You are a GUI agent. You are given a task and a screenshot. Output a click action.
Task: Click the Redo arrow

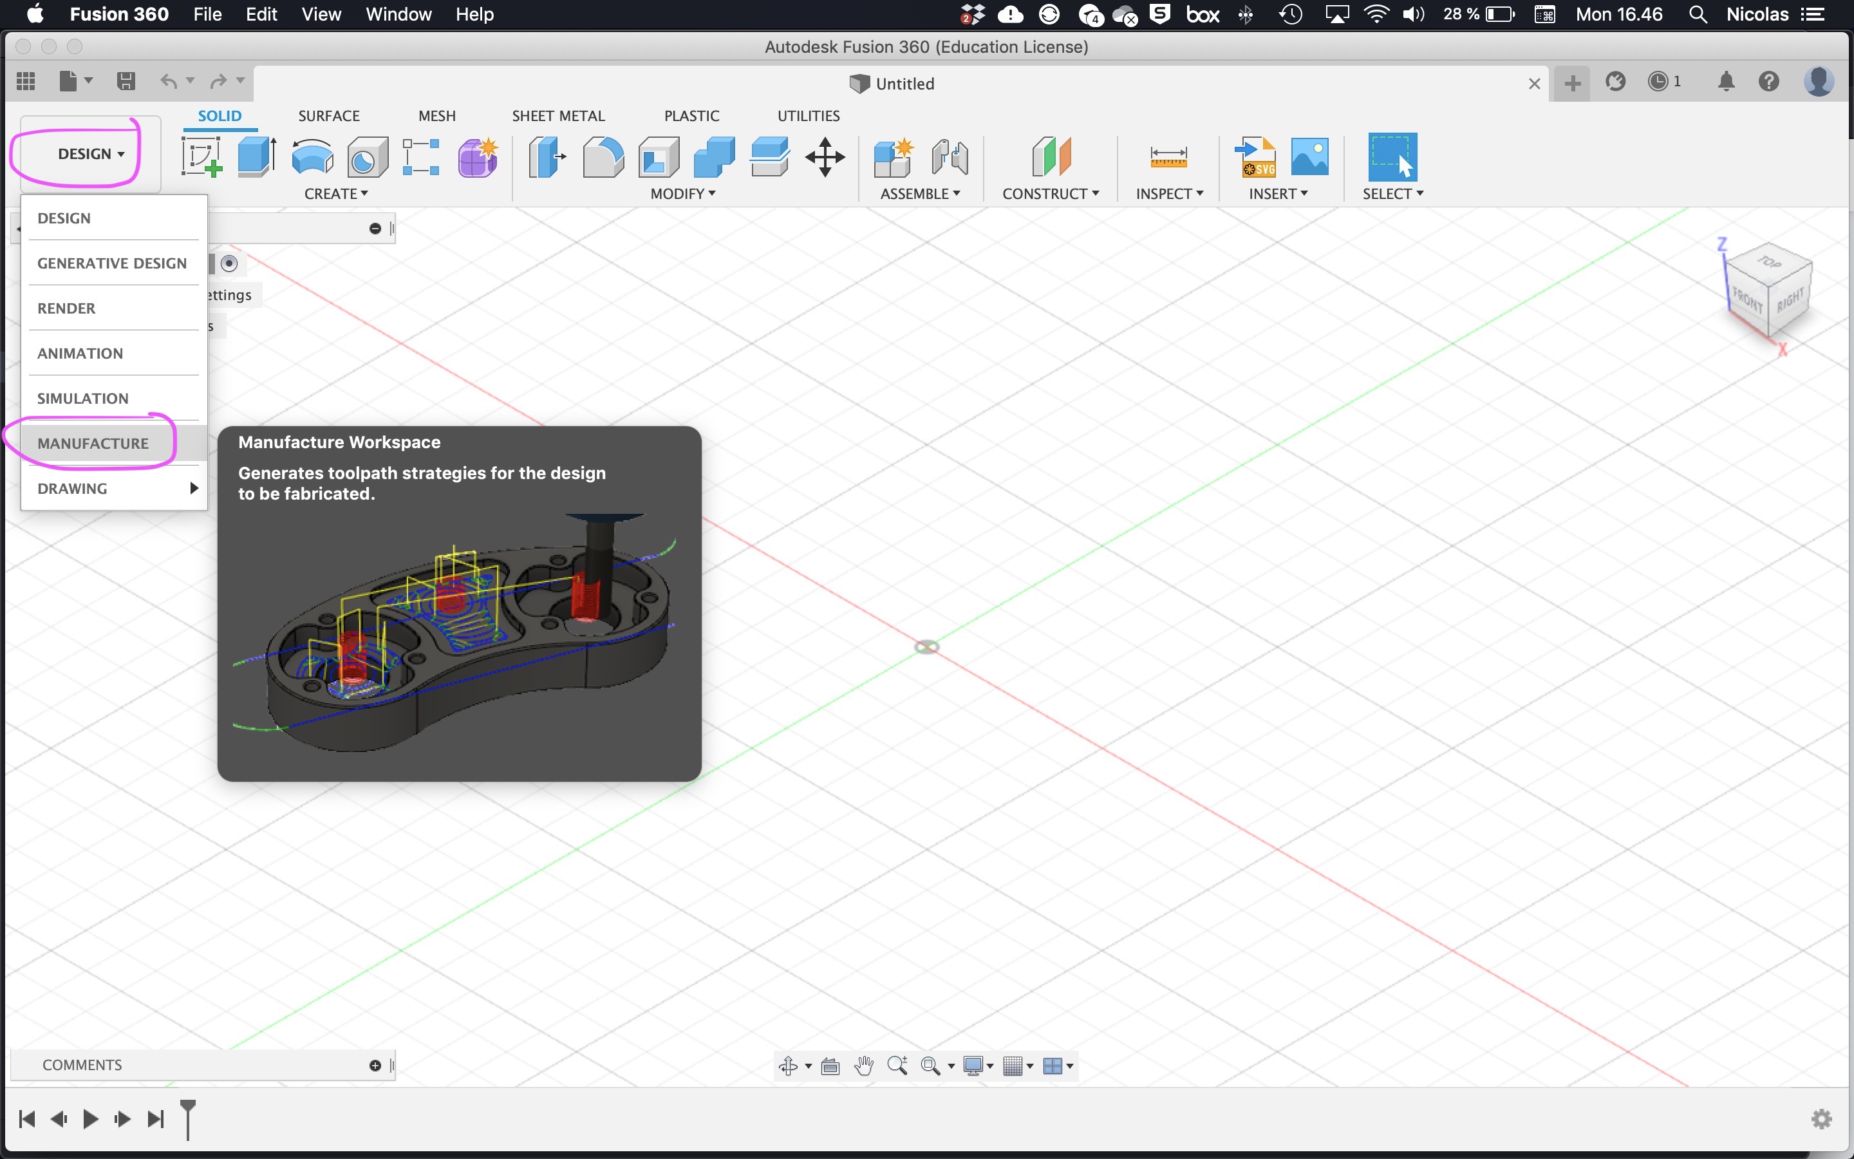click(x=218, y=81)
